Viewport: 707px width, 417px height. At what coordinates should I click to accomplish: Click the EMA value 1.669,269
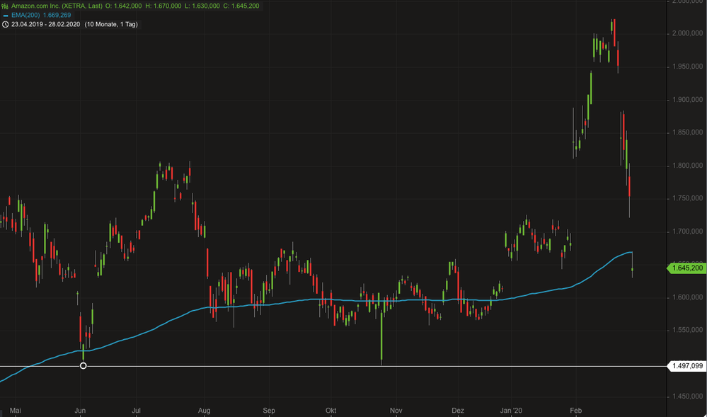[57, 15]
